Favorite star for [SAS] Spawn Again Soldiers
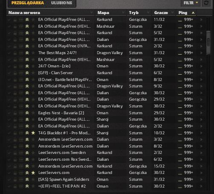The image size is (214, 194). 33,180
